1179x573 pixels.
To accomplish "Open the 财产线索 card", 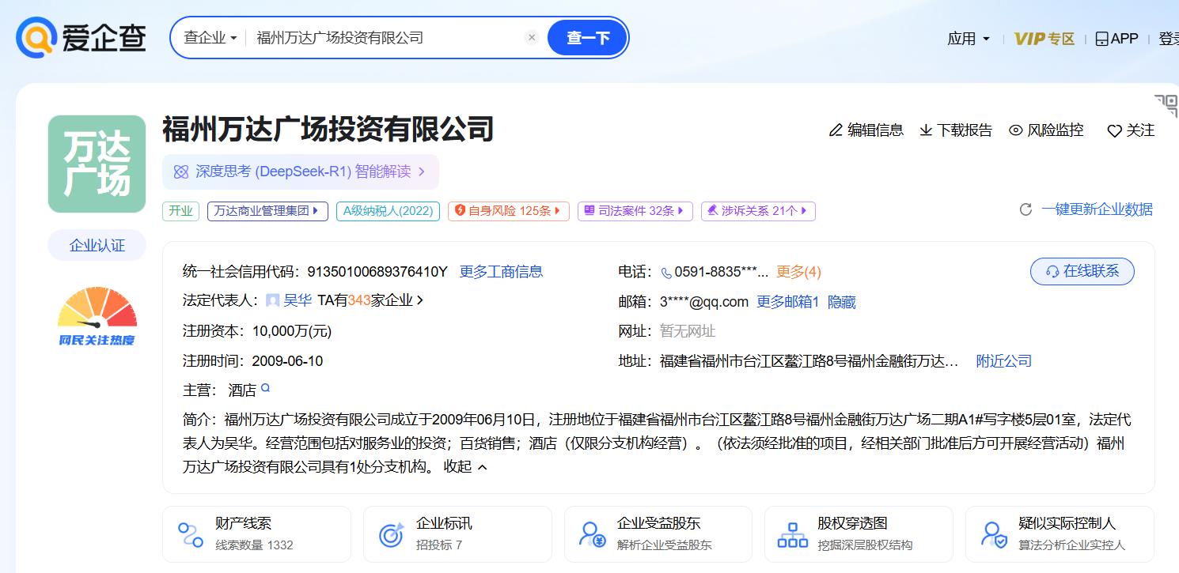I will [x=256, y=534].
